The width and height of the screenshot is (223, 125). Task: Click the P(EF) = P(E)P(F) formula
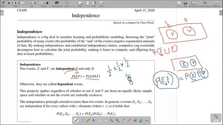pyautogui.click(x=86, y=76)
